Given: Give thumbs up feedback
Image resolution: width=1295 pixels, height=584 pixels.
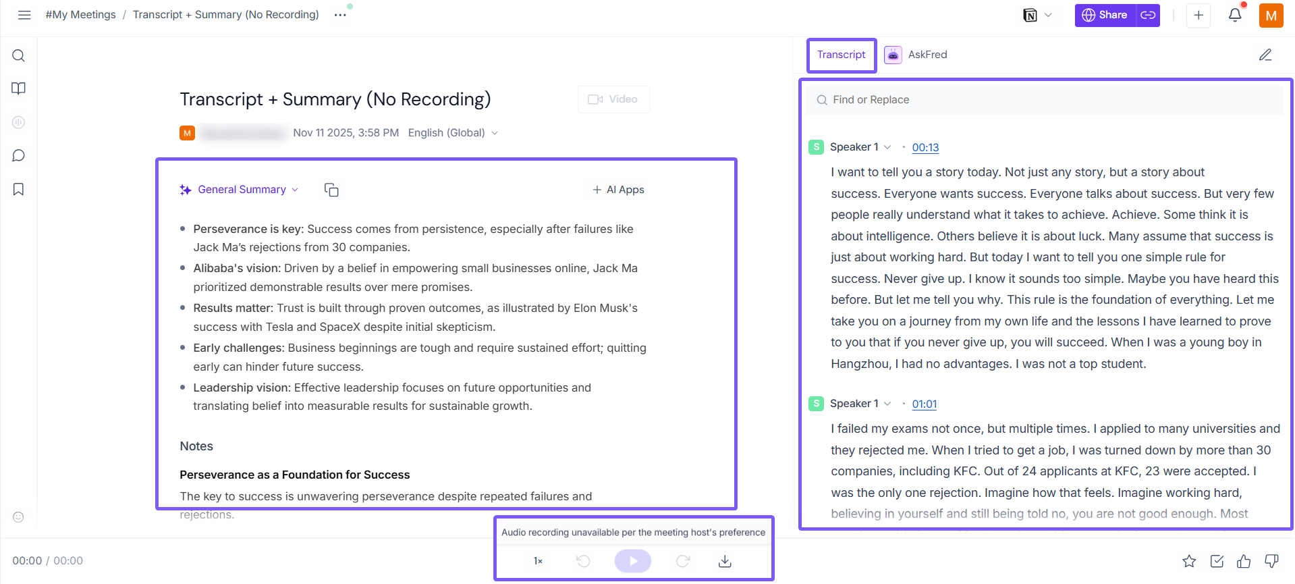Looking at the screenshot, I should (x=1244, y=561).
